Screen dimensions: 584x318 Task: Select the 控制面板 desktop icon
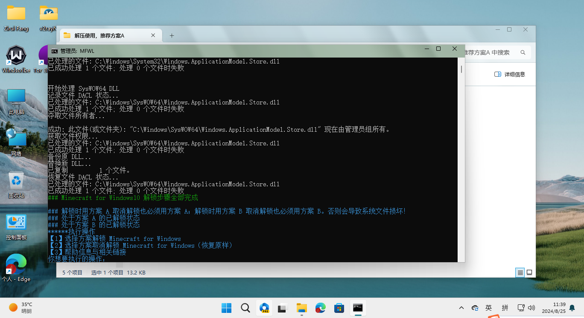click(x=16, y=227)
